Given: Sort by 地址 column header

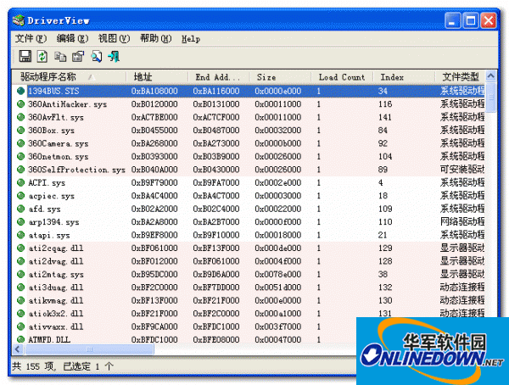Looking at the screenshot, I should [x=157, y=77].
